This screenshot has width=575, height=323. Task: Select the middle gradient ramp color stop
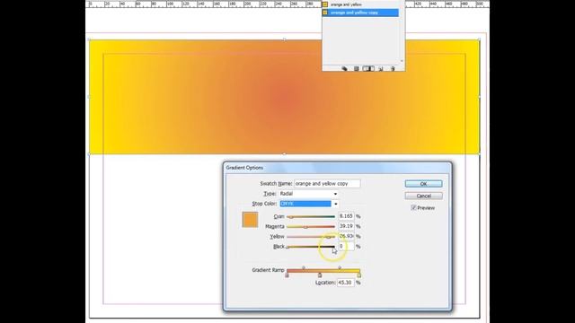(320, 275)
